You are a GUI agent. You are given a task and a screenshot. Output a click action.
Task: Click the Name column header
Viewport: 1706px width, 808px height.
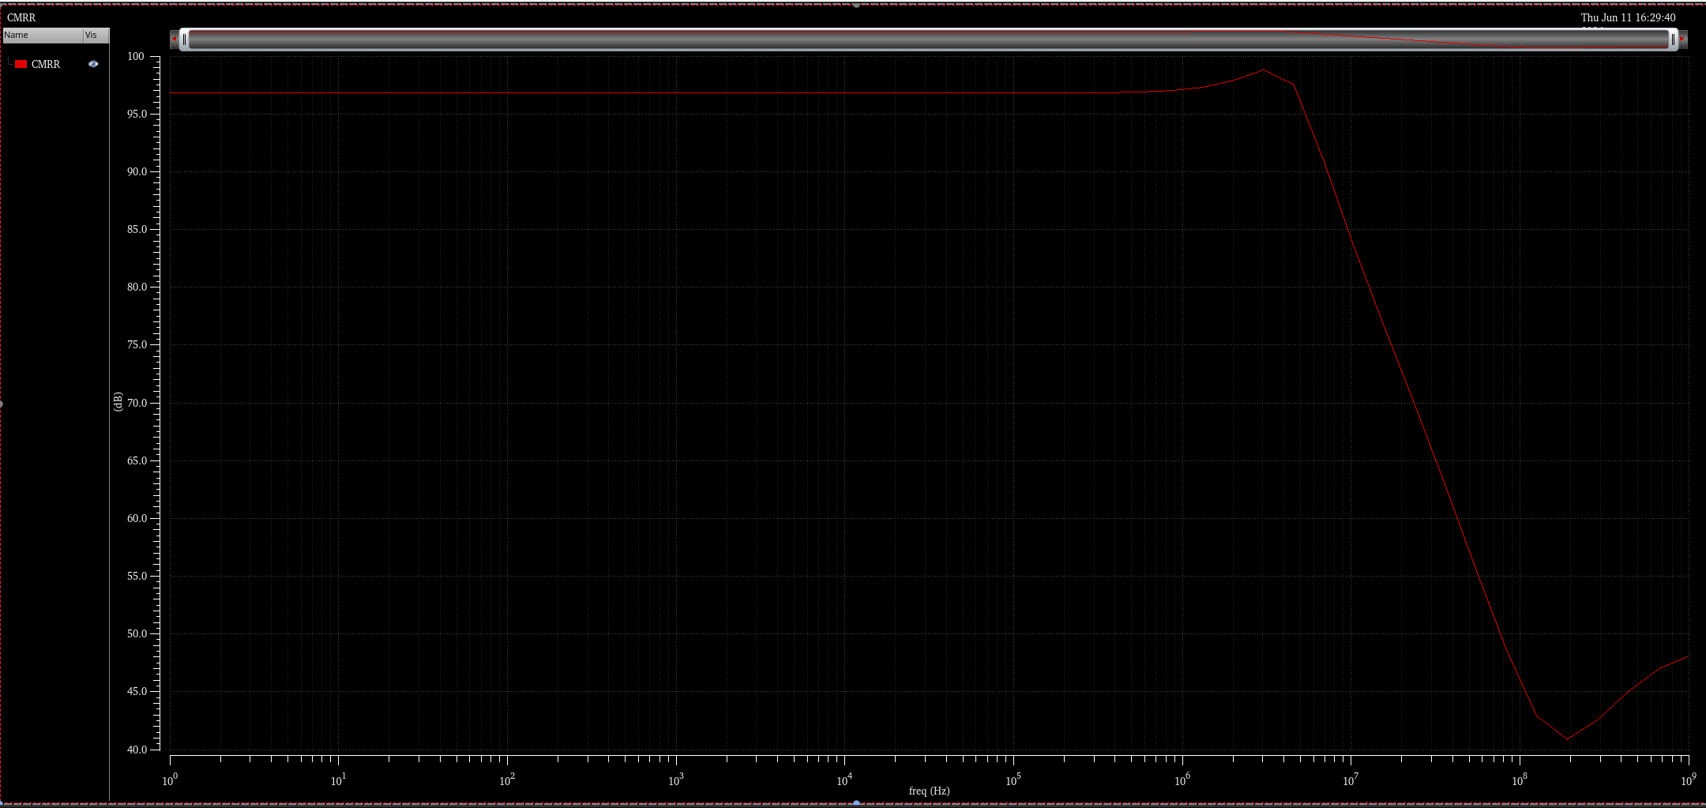[x=43, y=36]
